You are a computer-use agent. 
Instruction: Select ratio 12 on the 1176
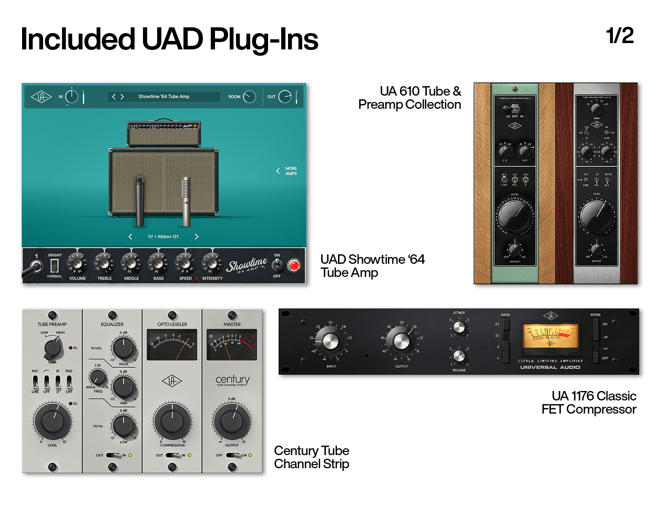tap(506, 335)
